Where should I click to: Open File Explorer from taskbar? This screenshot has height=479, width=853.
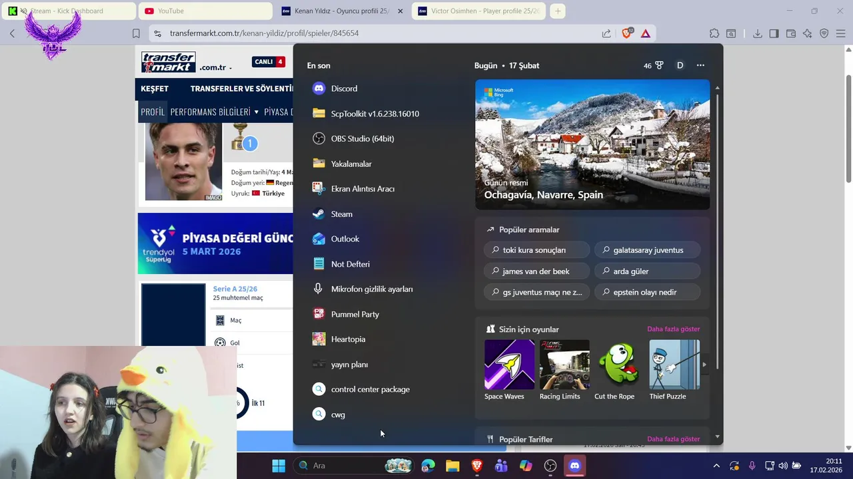pyautogui.click(x=452, y=466)
